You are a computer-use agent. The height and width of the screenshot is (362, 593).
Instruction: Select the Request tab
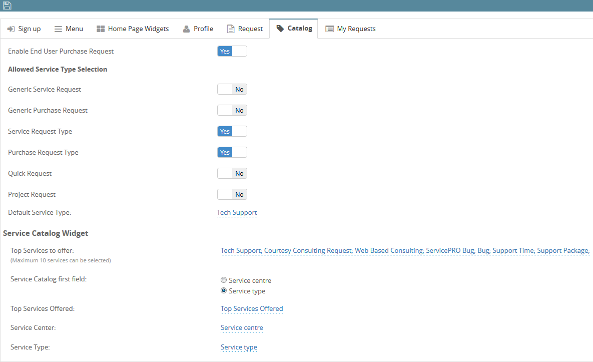point(245,29)
